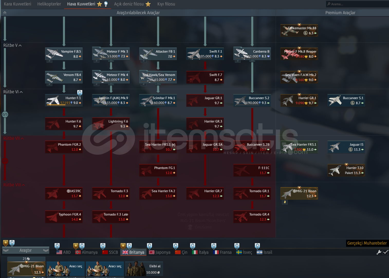Click the first Aracı seç crew slot
The height and width of the screenshot is (278, 389).
(66, 269)
